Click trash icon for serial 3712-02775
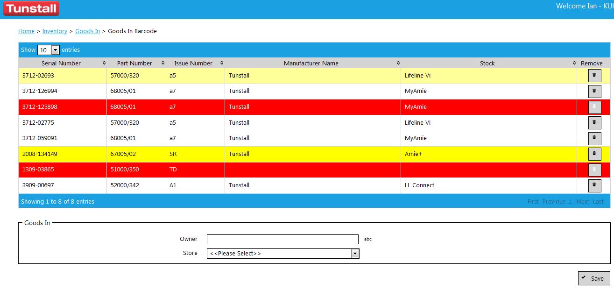 coord(594,123)
